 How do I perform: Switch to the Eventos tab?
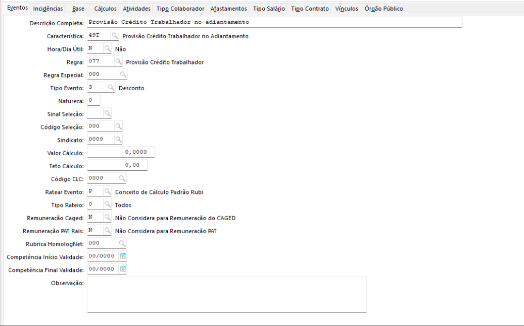coord(18,8)
